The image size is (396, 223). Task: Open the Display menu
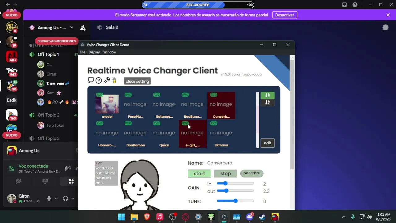tap(94, 52)
